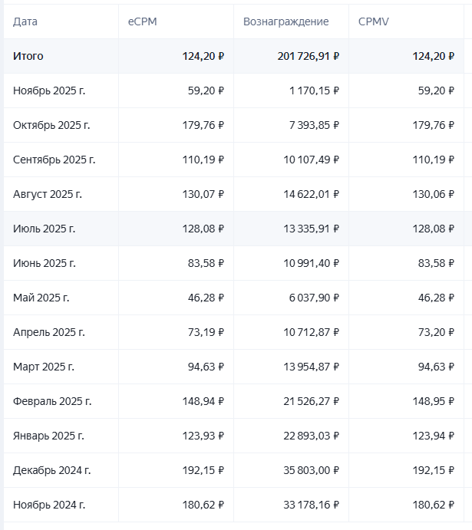Click the Дата column header
472x530 pixels.
click(25, 21)
